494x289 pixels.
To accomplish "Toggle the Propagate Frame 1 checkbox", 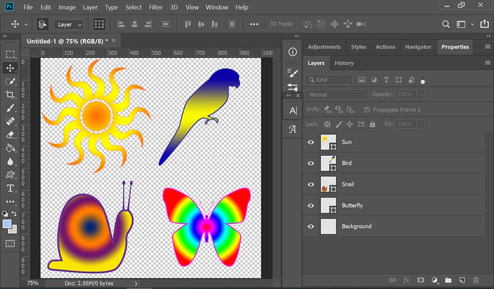I will pyautogui.click(x=367, y=109).
